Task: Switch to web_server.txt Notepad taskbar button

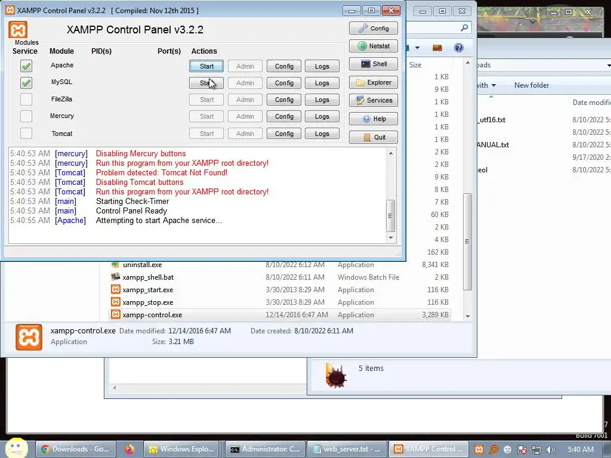Action: pos(347,449)
